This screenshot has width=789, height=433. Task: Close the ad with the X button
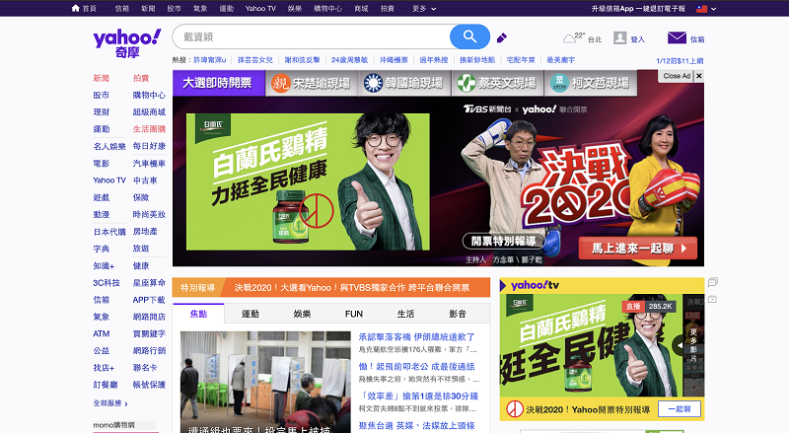click(x=699, y=76)
